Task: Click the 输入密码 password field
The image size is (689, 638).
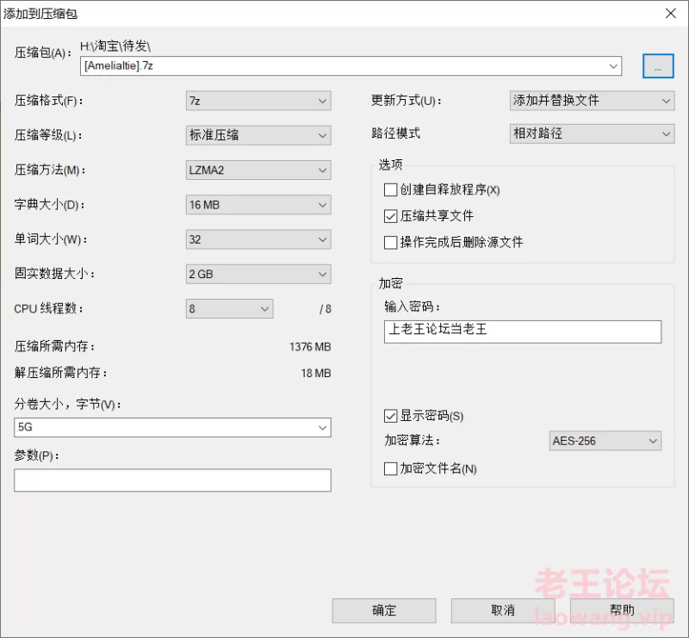Action: click(x=523, y=331)
